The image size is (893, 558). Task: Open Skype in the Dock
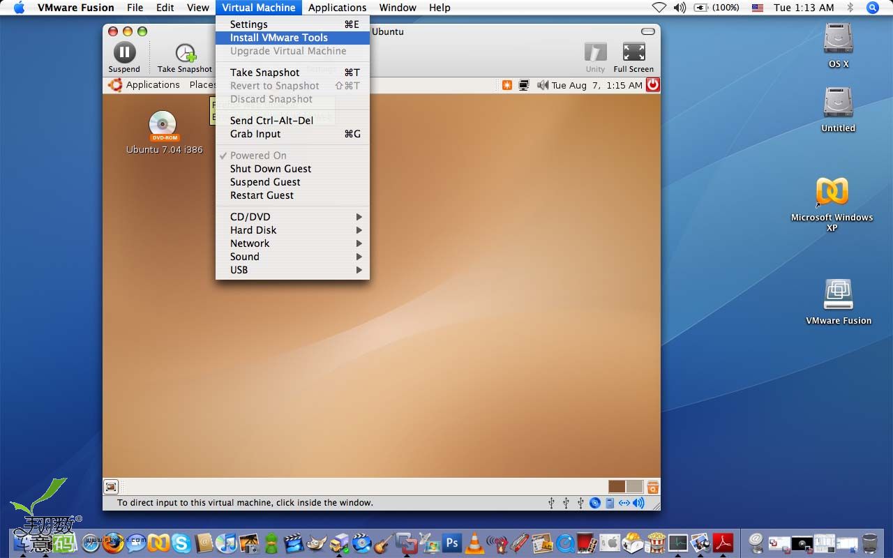pyautogui.click(x=181, y=543)
